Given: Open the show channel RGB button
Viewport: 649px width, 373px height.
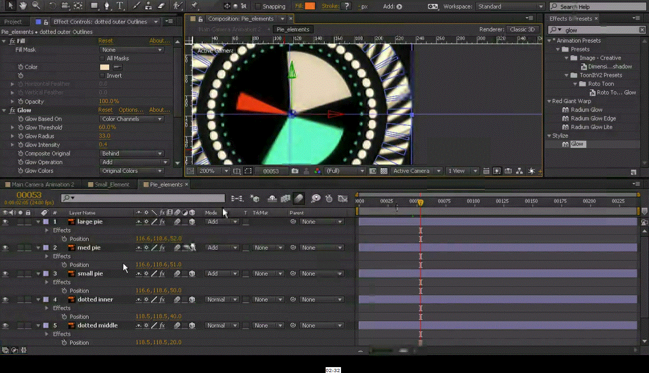Looking at the screenshot, I should (x=317, y=171).
